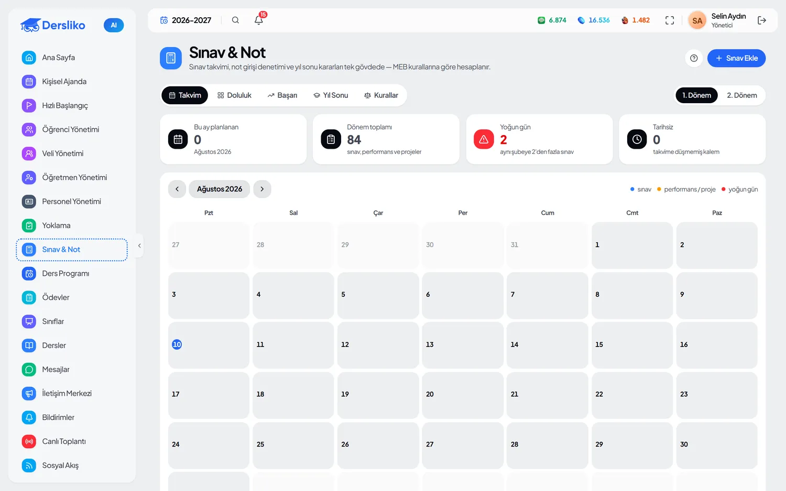Click the Sınav & Not page header icon
This screenshot has width=786, height=491.
point(171,58)
